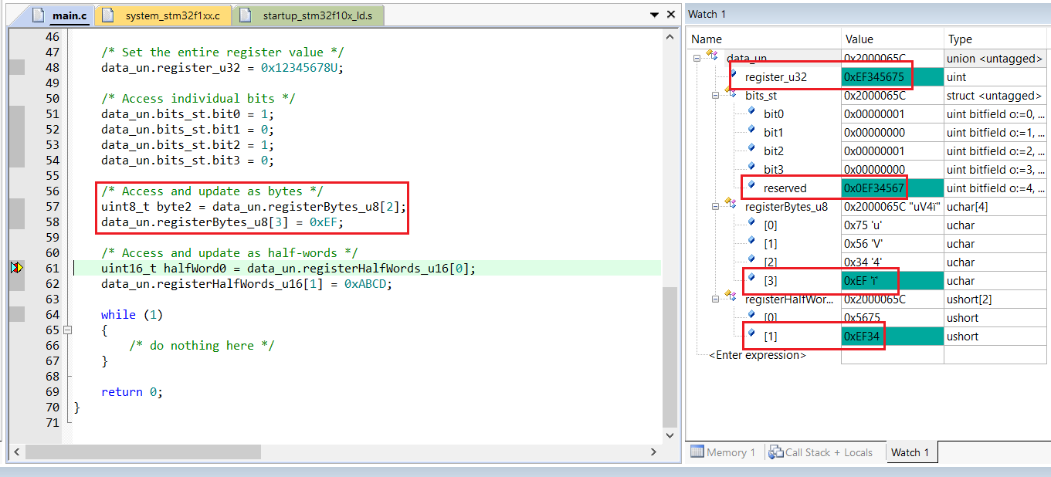Click the Call Stack + Locals icon
Image resolution: width=1051 pixels, height=477 pixels.
point(775,452)
